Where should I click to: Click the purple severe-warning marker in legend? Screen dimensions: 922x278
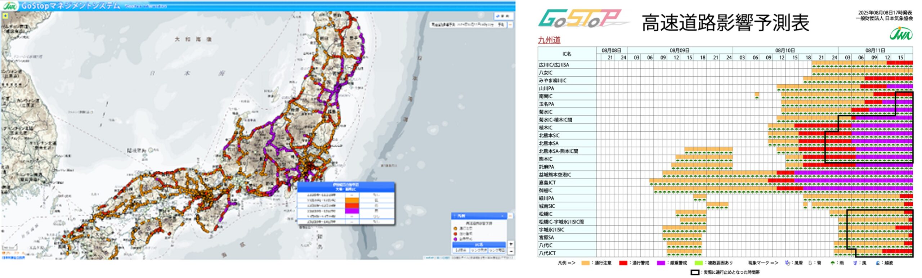456,239
